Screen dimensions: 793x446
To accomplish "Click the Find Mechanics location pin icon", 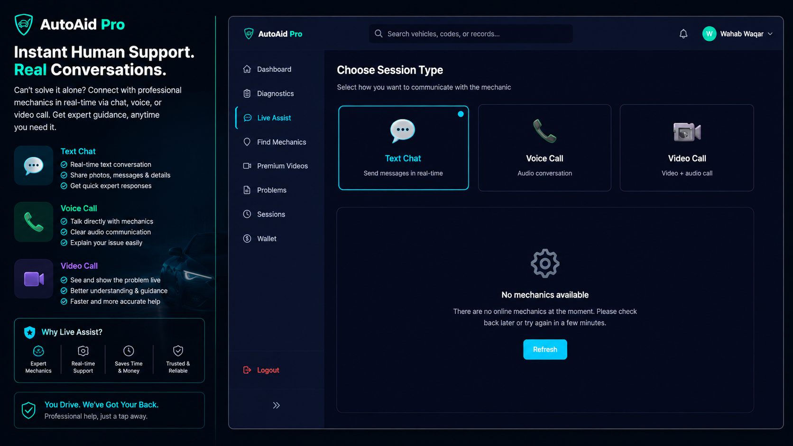I will pyautogui.click(x=247, y=142).
